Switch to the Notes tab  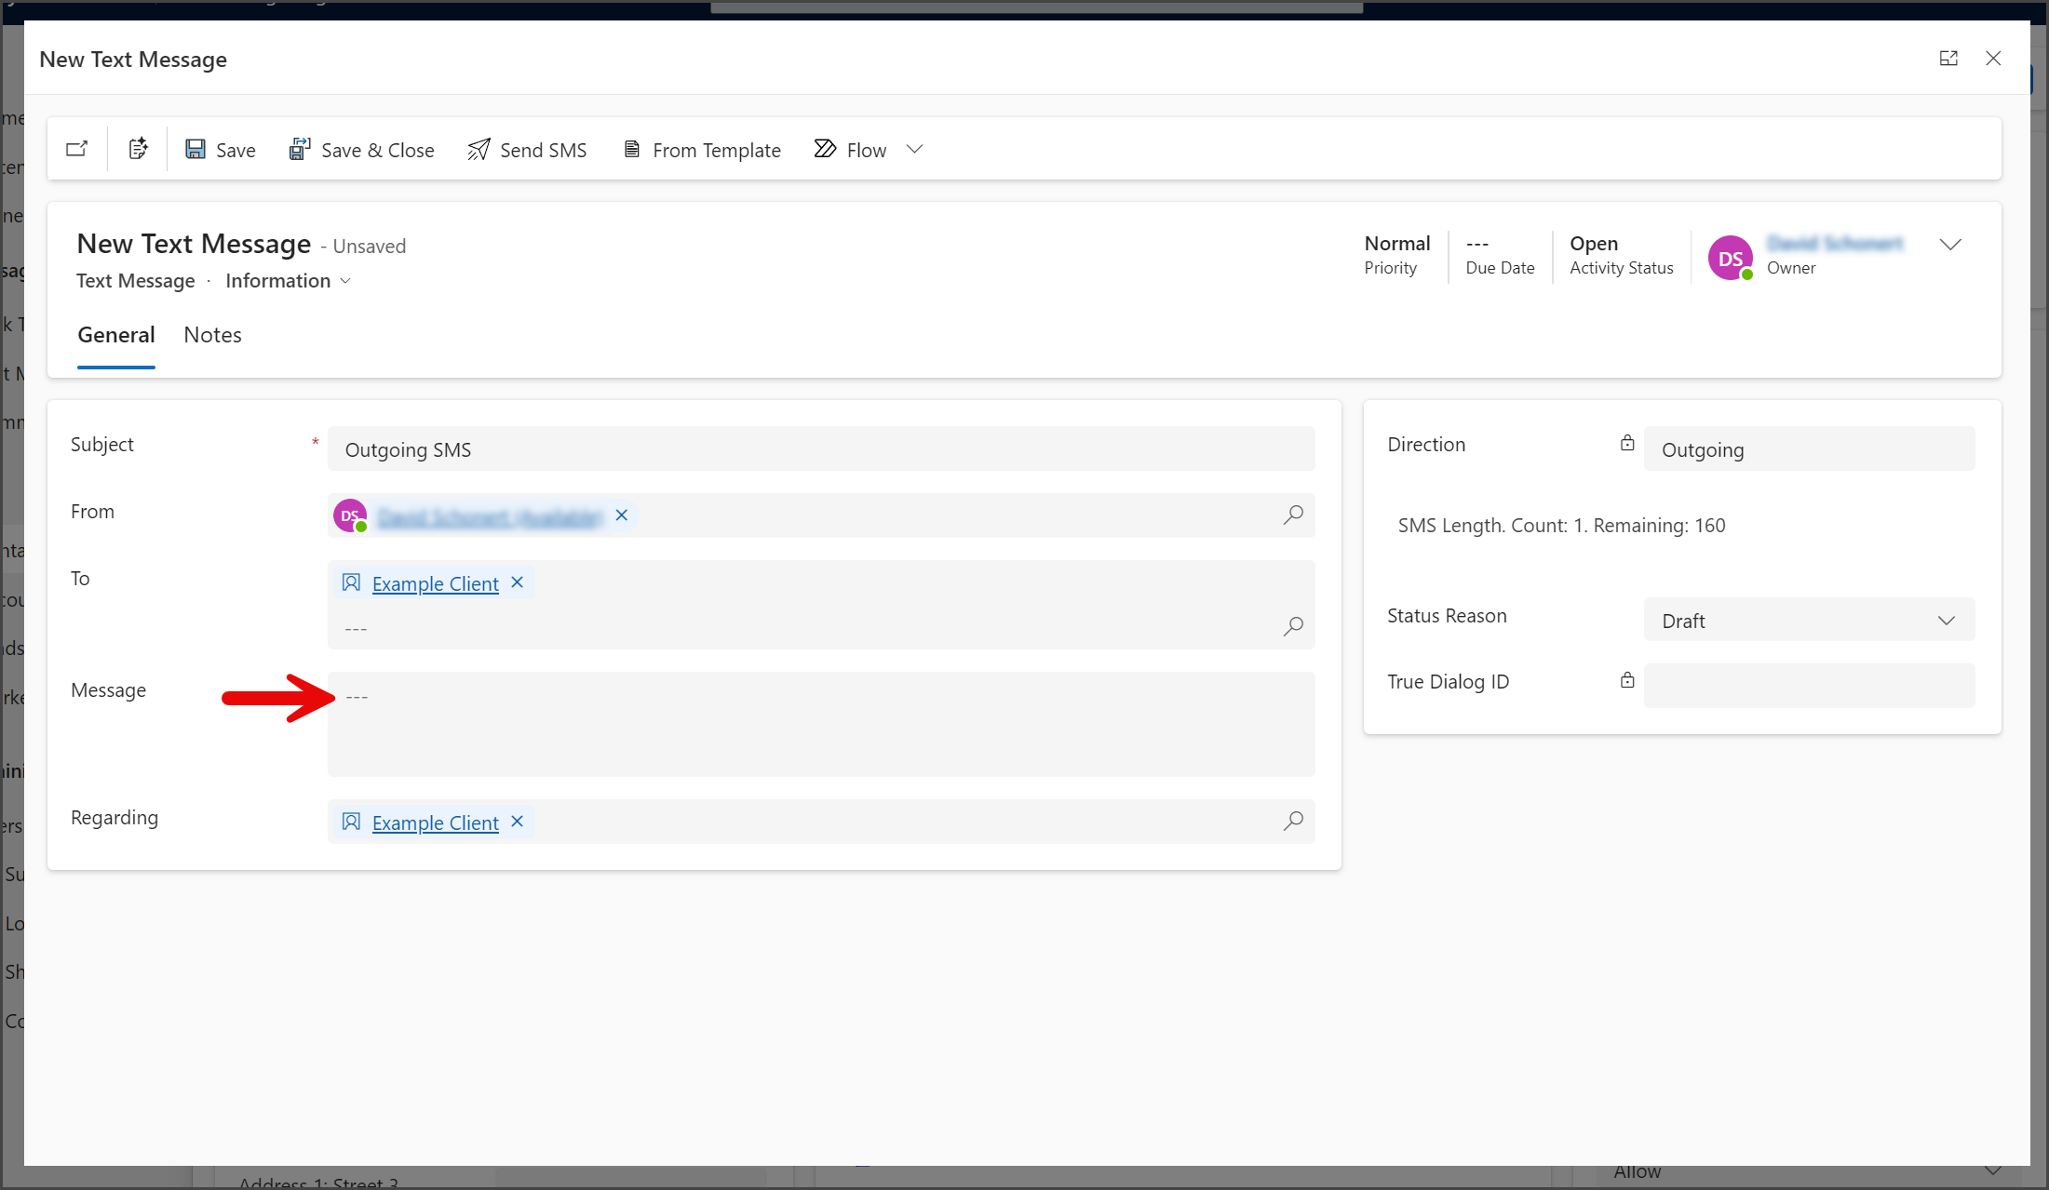(x=212, y=335)
